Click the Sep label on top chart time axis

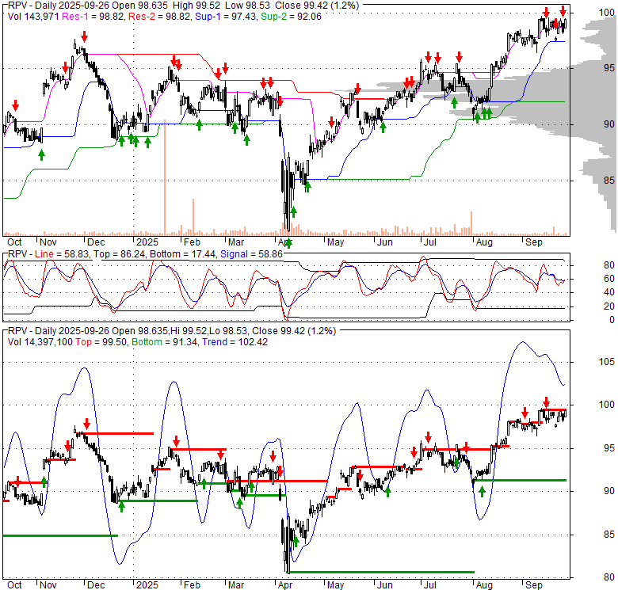tap(534, 242)
